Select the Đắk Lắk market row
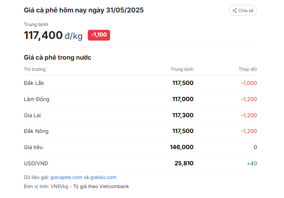The image size is (284, 198). (x=140, y=83)
